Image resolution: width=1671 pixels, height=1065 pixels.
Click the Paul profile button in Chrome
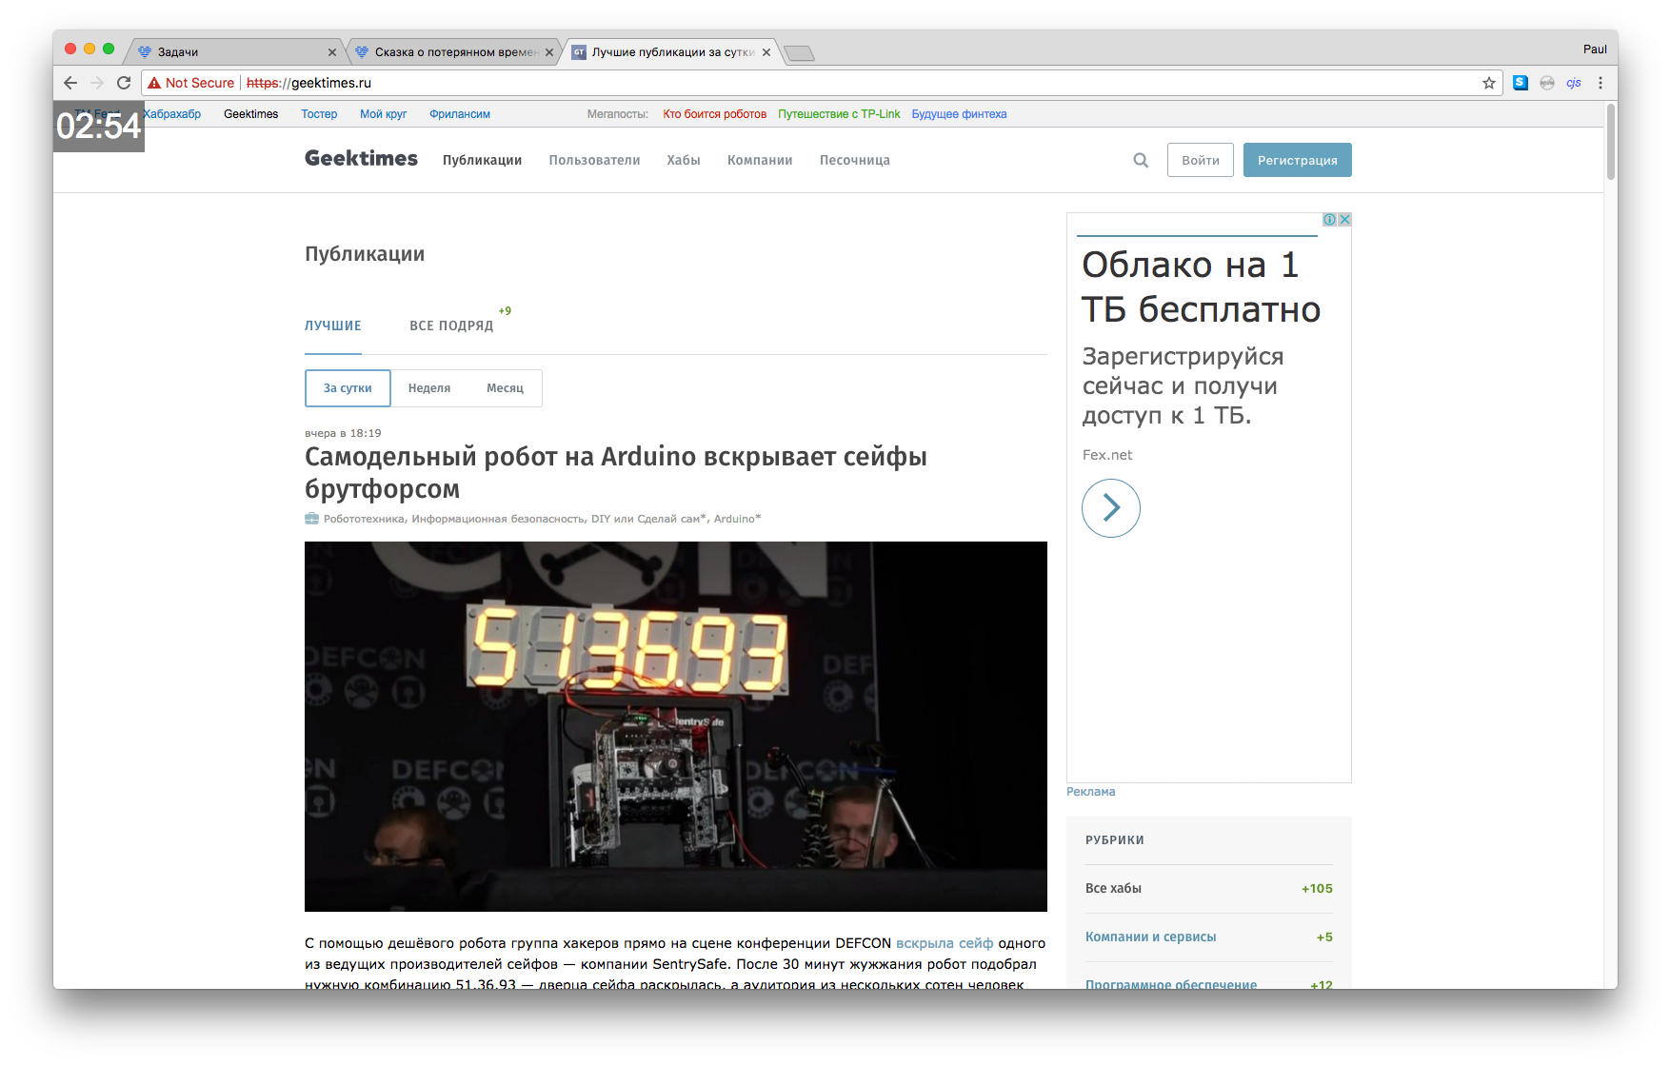(1595, 49)
